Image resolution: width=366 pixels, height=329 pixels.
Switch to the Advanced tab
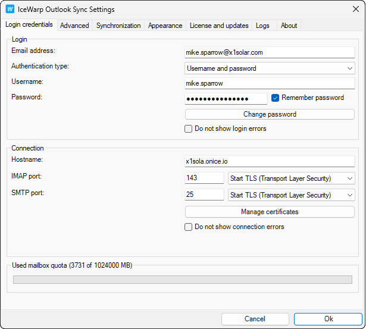click(x=74, y=26)
